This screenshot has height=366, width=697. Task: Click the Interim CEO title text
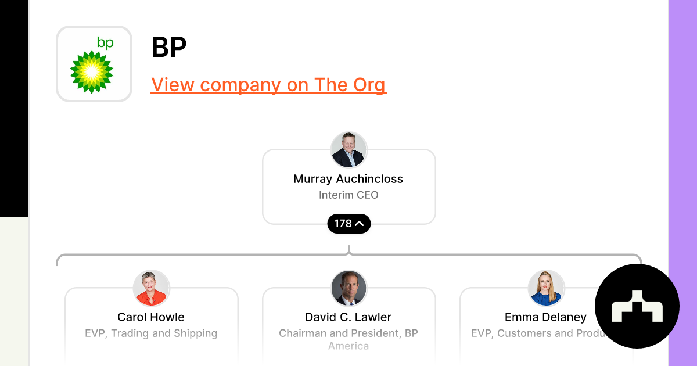[348, 195]
